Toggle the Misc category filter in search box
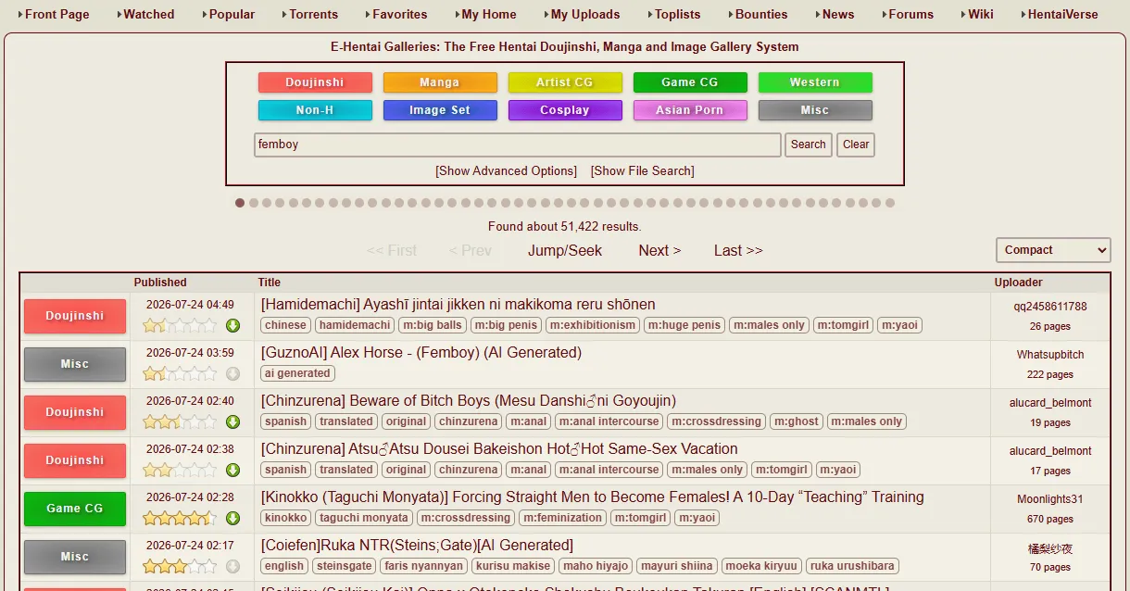The width and height of the screenshot is (1130, 591). click(x=815, y=110)
